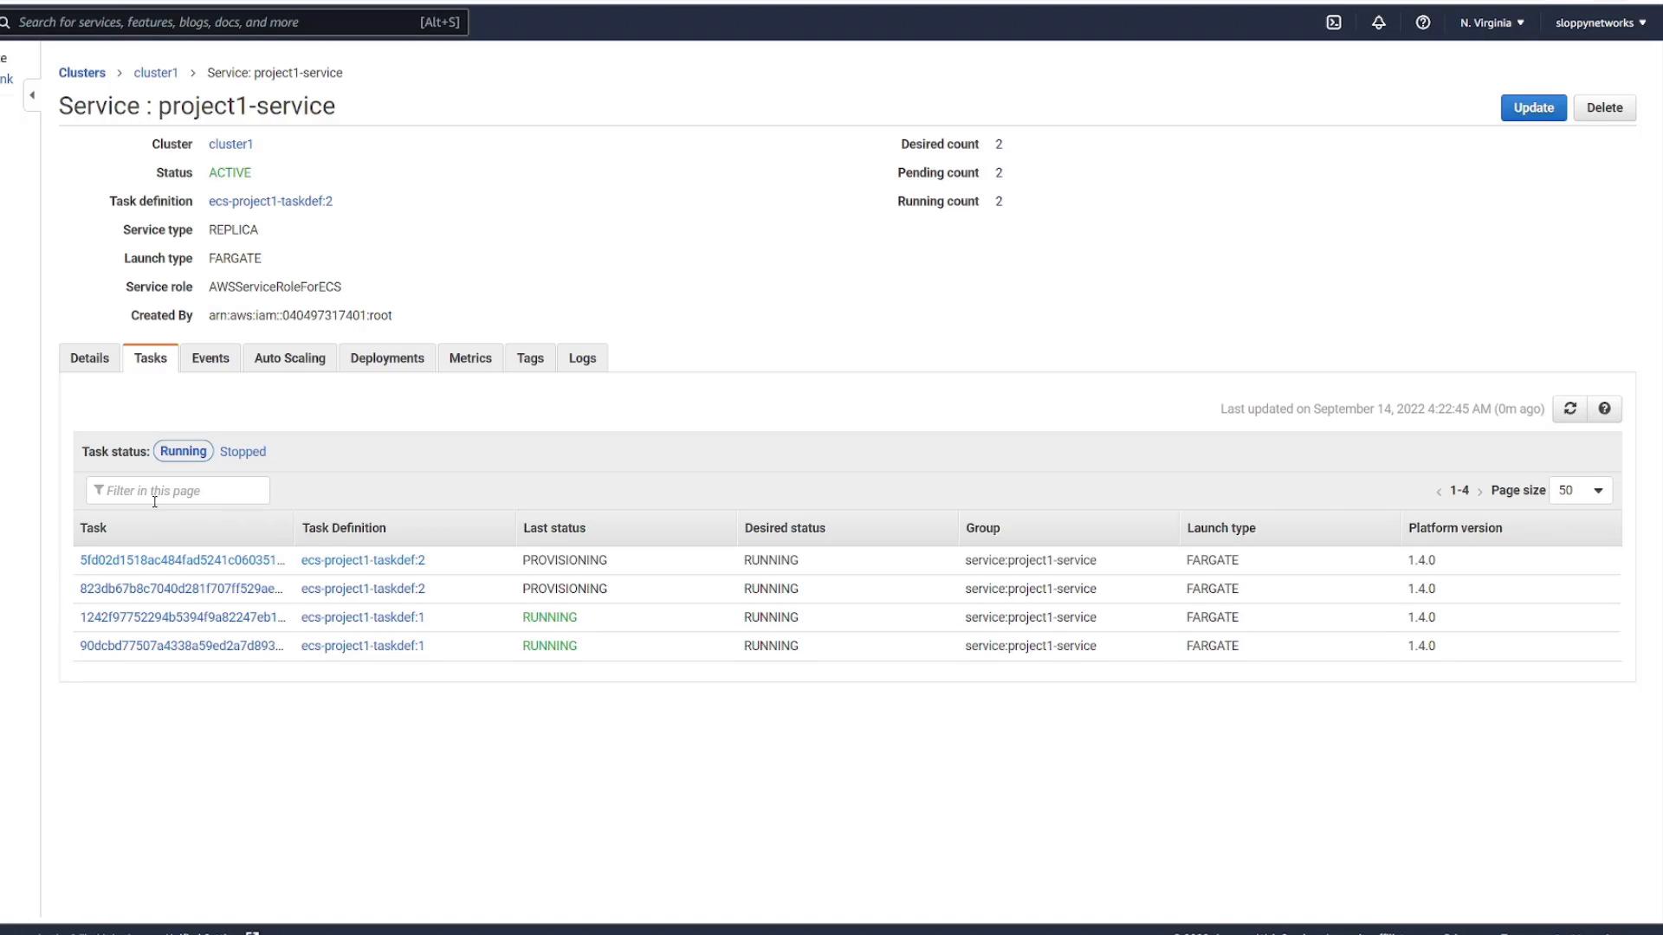Focus the Filter in this page field
1663x935 pixels.
(178, 491)
